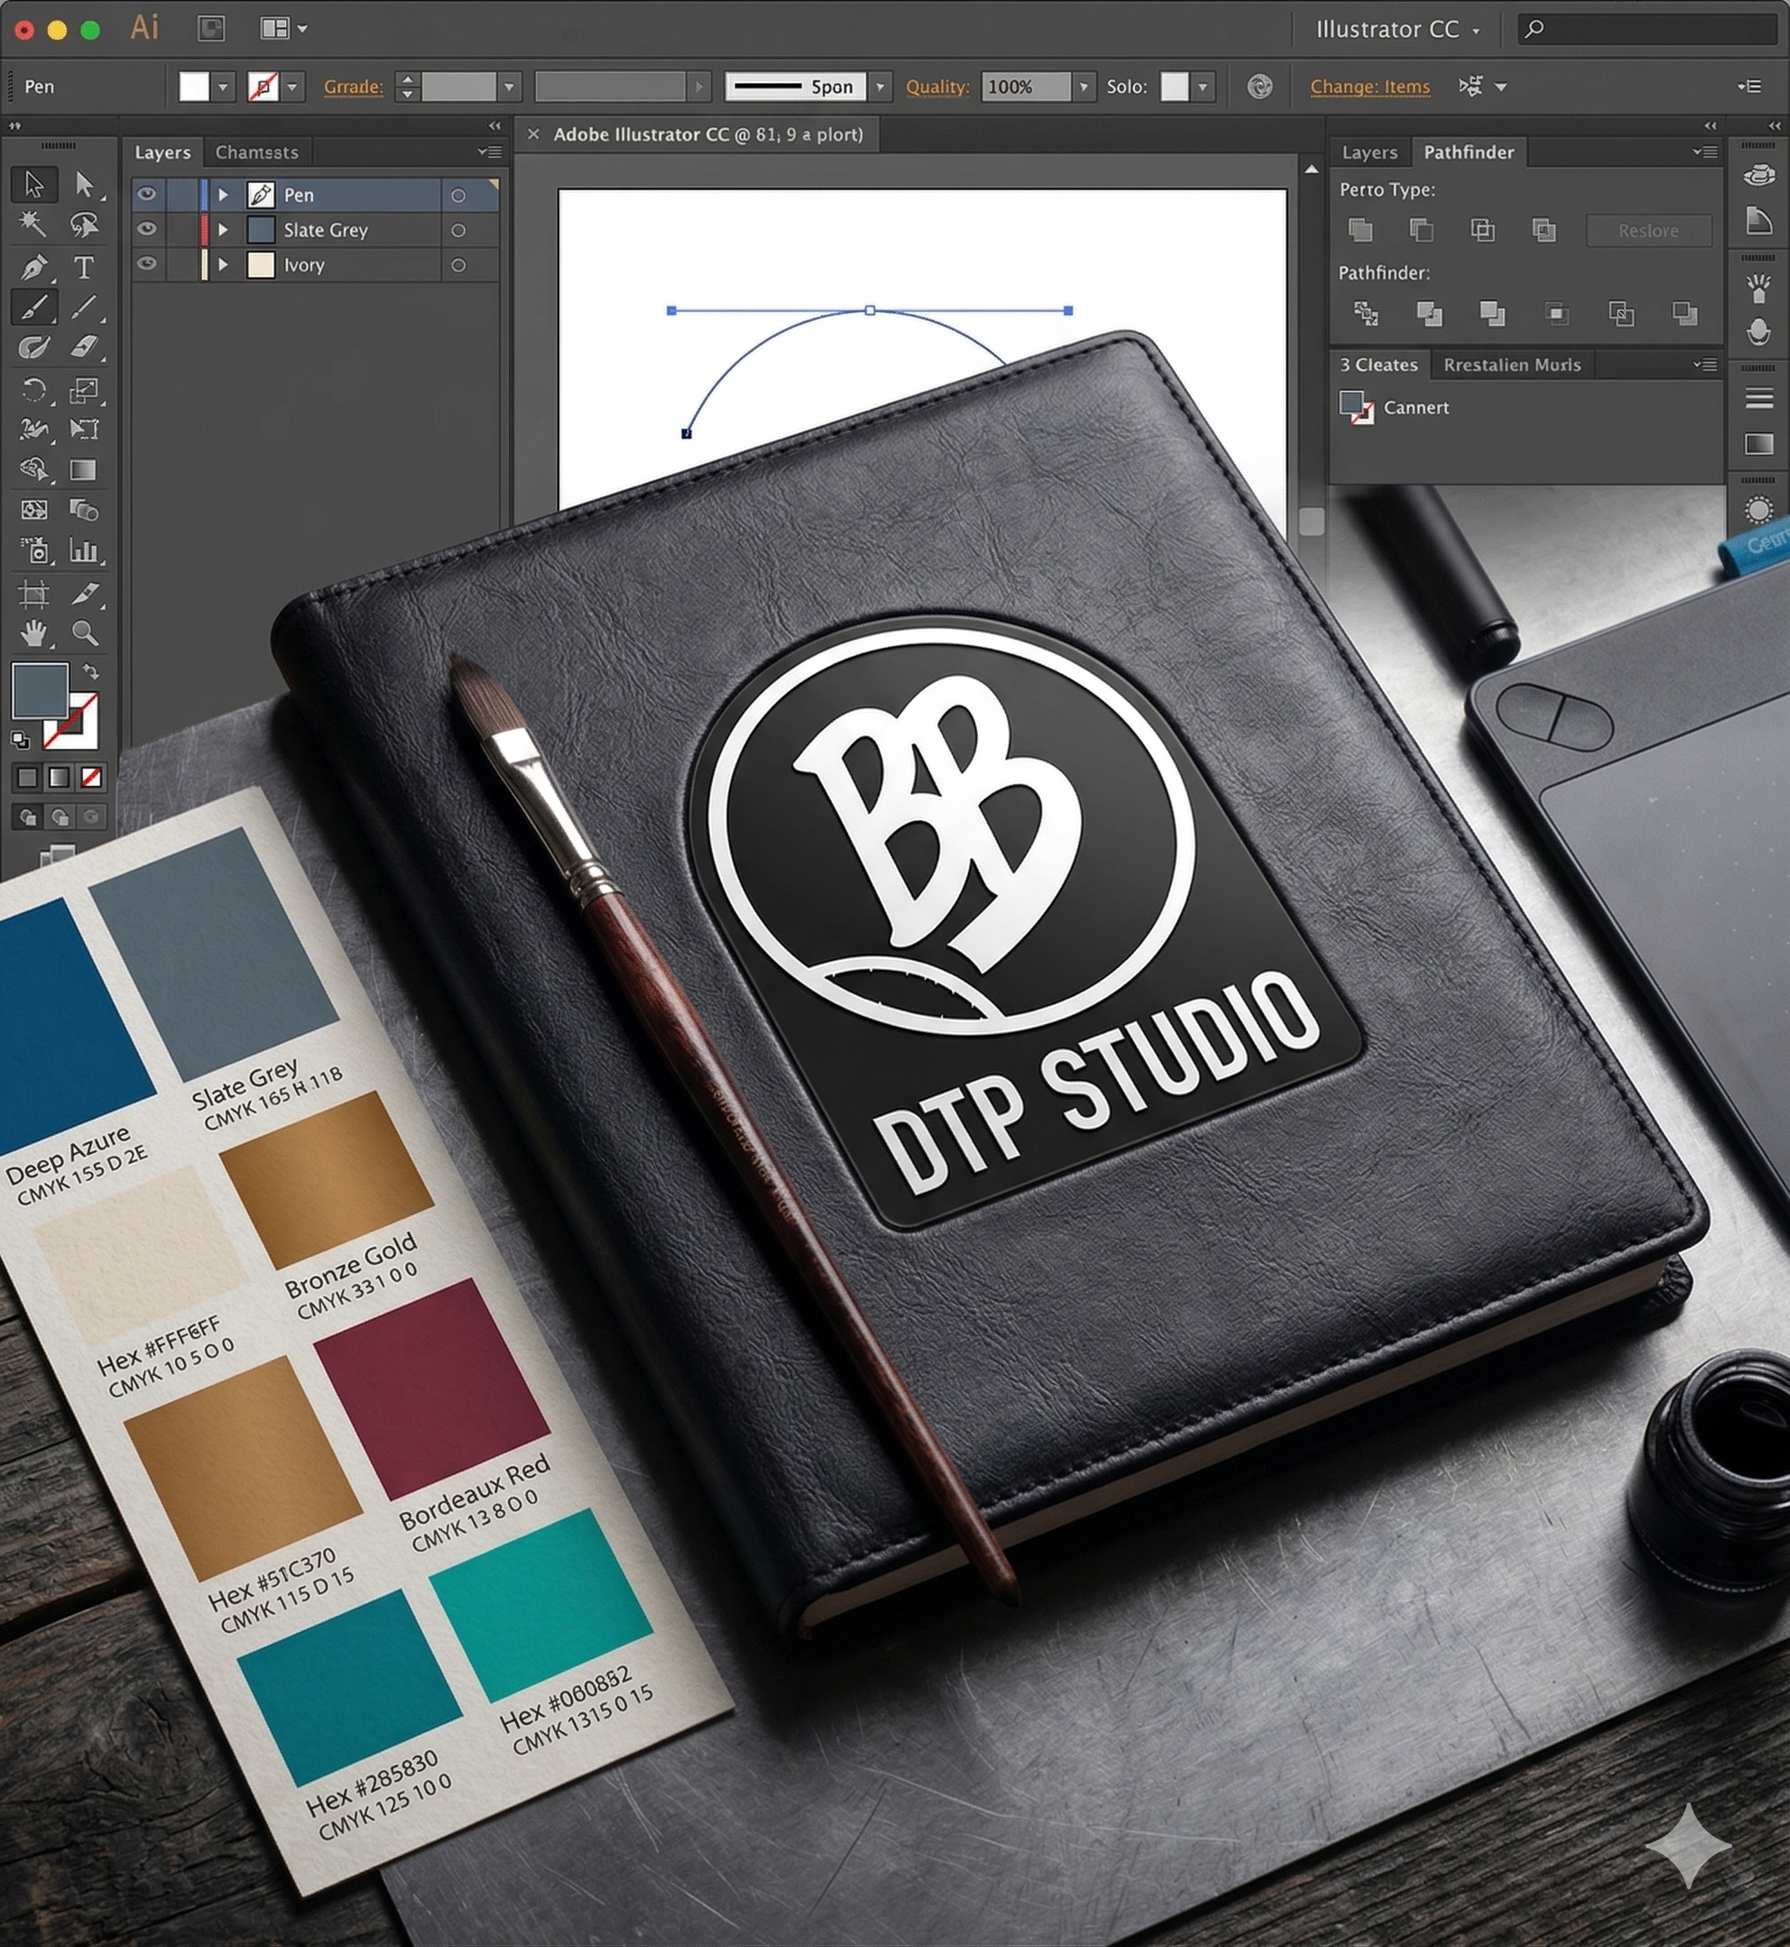Expand the Slate Grey layer
This screenshot has height=1947, width=1790.
coord(224,229)
